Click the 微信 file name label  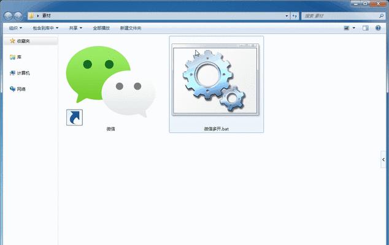[110, 129]
